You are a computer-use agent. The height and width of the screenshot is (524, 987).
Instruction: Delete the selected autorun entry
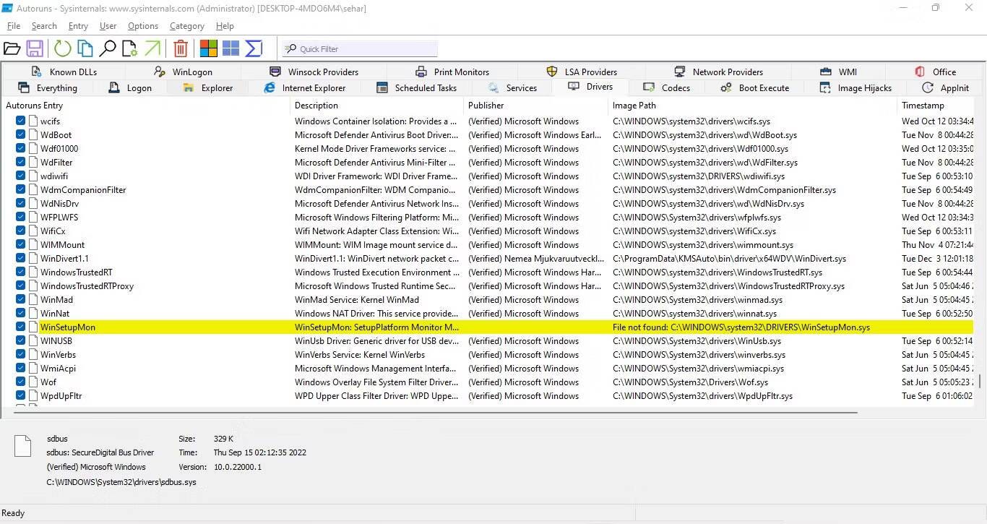click(x=181, y=48)
